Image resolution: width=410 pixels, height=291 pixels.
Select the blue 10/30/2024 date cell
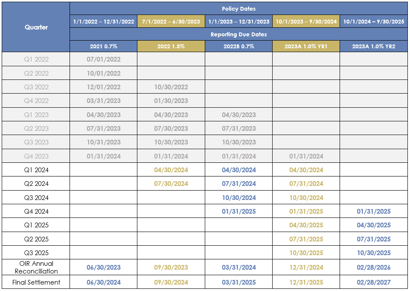pos(239,198)
